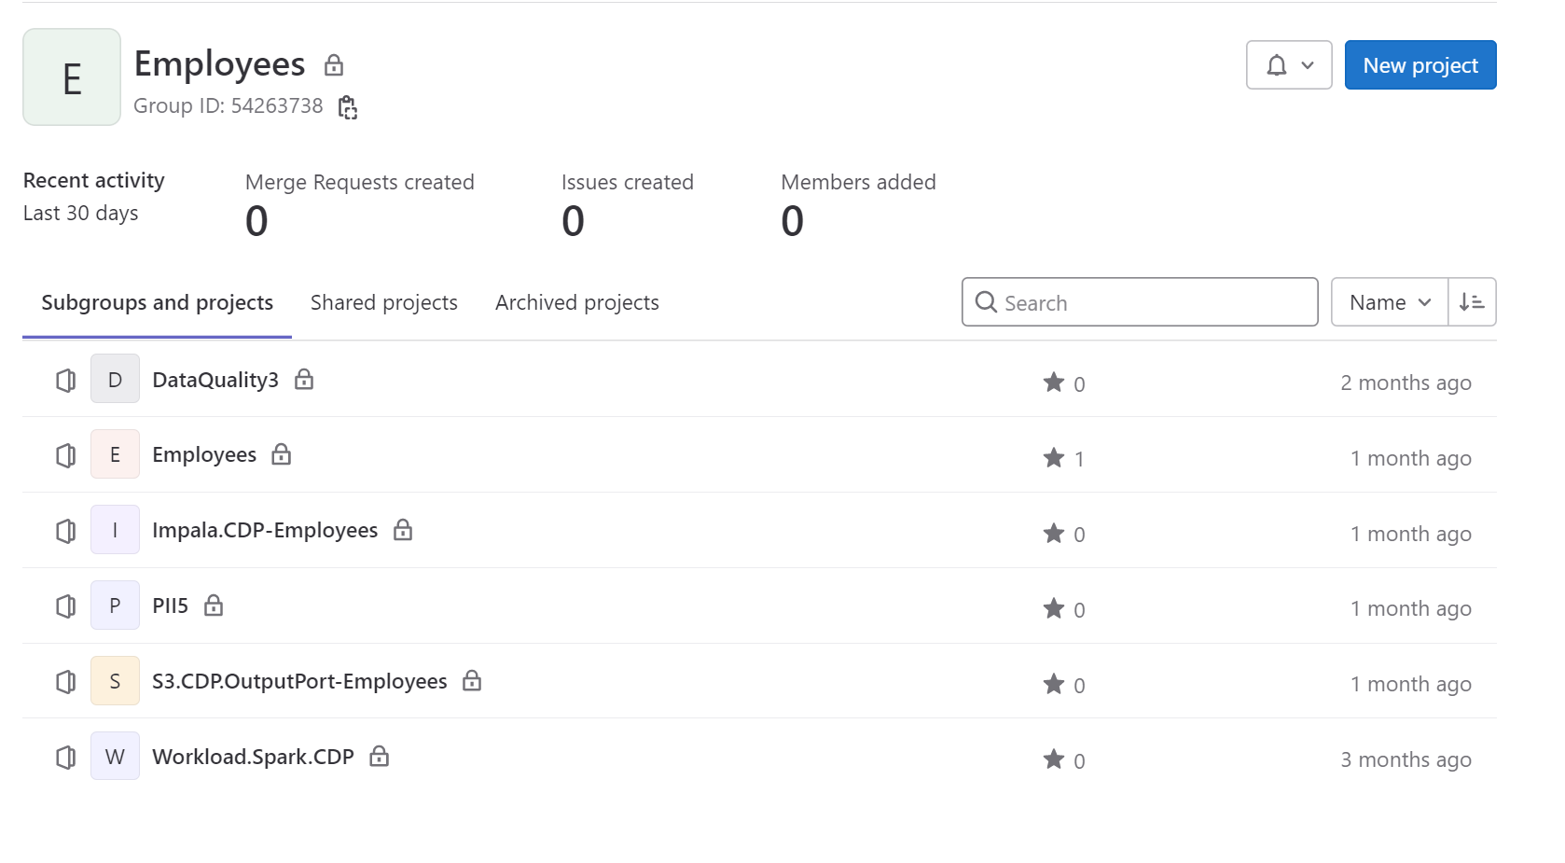Click the star icon on the Employees project row

[x=1055, y=457]
